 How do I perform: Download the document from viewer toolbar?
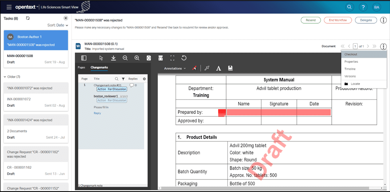coord(113,58)
